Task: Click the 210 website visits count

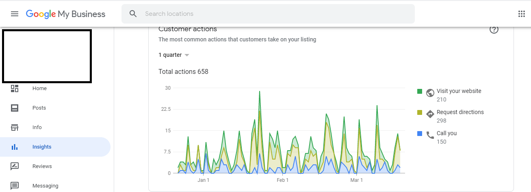Action: pos(441,99)
